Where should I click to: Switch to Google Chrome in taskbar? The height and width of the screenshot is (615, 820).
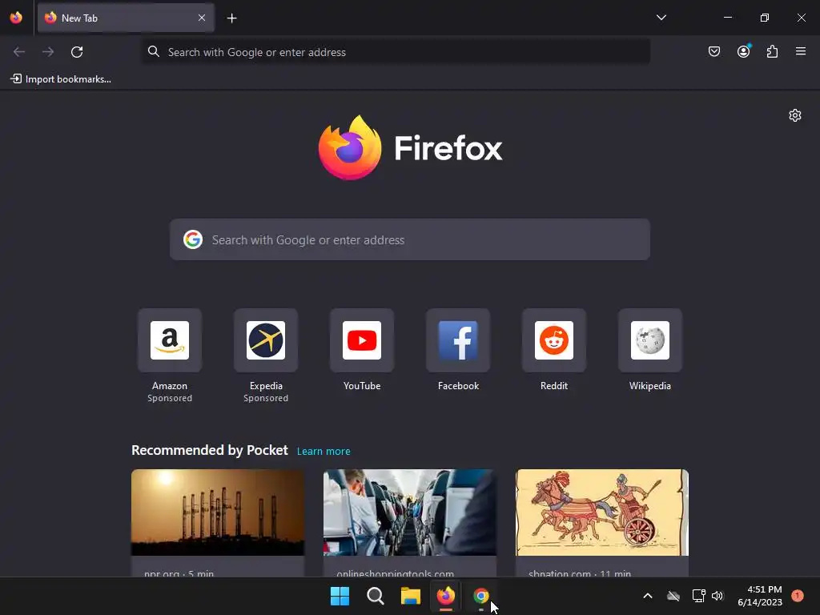481,596
